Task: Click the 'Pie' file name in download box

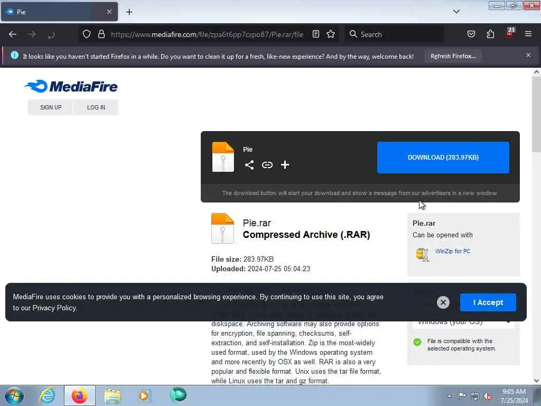Action: [x=247, y=150]
